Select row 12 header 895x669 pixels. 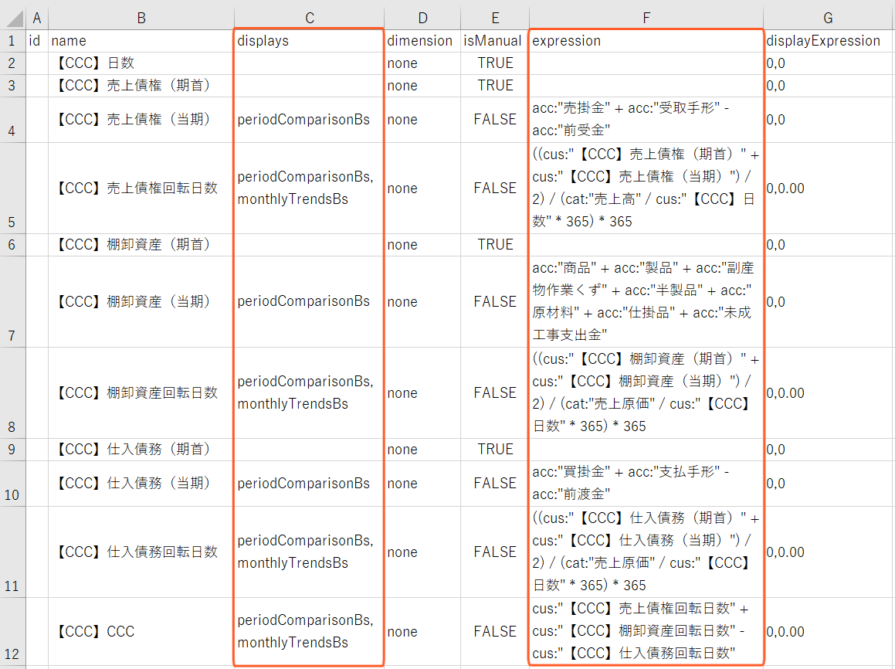pyautogui.click(x=12, y=631)
